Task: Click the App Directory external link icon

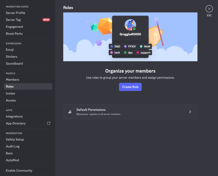Action: [x=49, y=123]
